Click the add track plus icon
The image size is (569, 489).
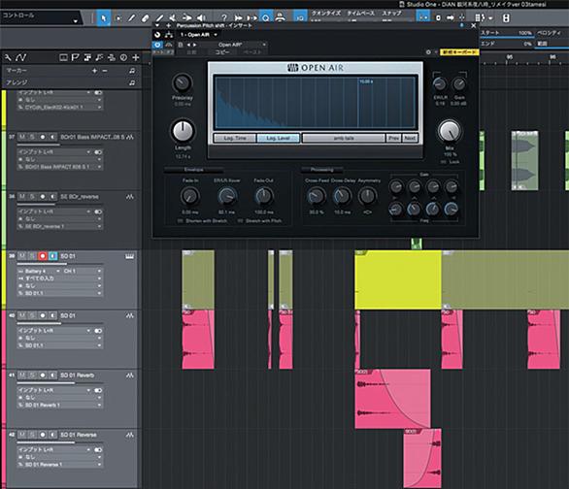136,57
